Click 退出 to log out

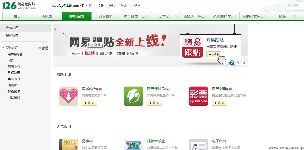[x=137, y=6]
